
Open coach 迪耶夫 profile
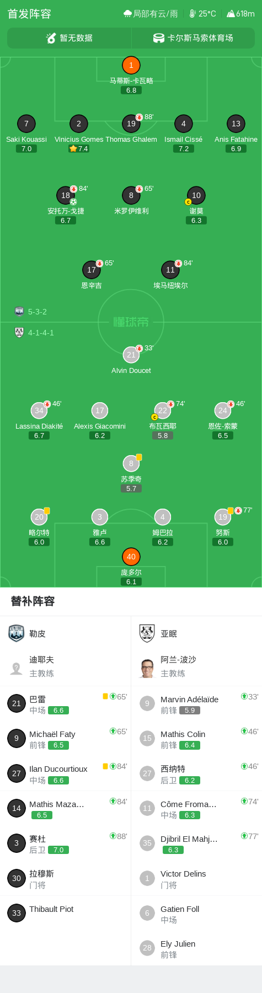[x=66, y=666]
